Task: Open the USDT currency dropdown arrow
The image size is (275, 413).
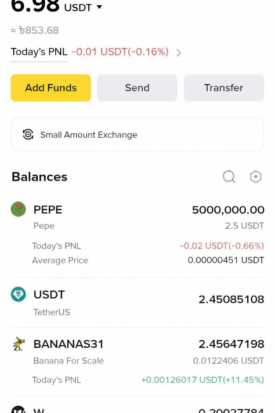Action: click(x=99, y=7)
